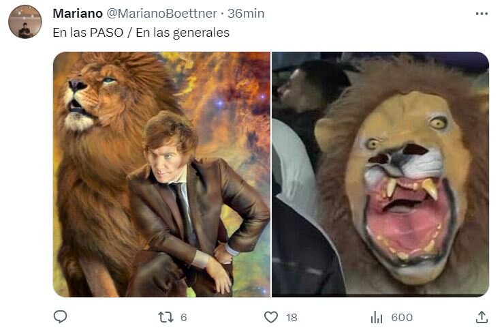The height and width of the screenshot is (330, 504).
Task: Open the tweet via the "36min" timestamp
Action: point(246,14)
